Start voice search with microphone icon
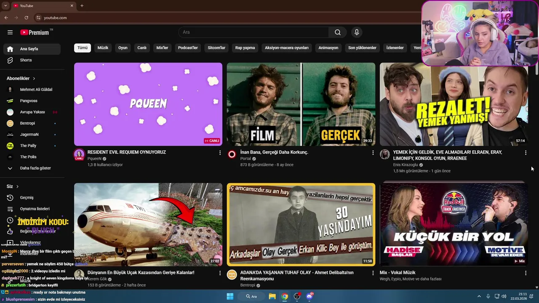This screenshot has height=303, width=539. [357, 32]
